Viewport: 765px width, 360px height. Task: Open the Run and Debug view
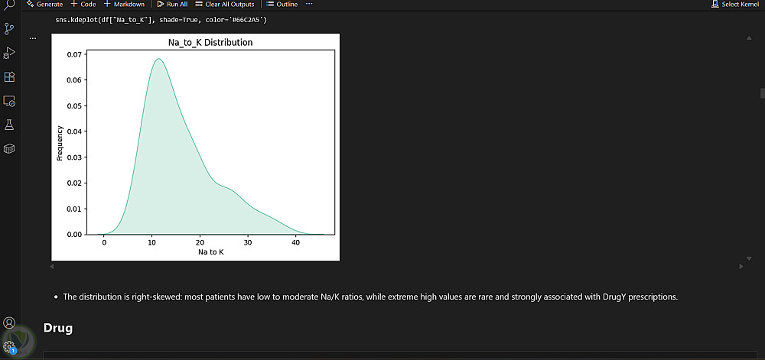point(9,53)
